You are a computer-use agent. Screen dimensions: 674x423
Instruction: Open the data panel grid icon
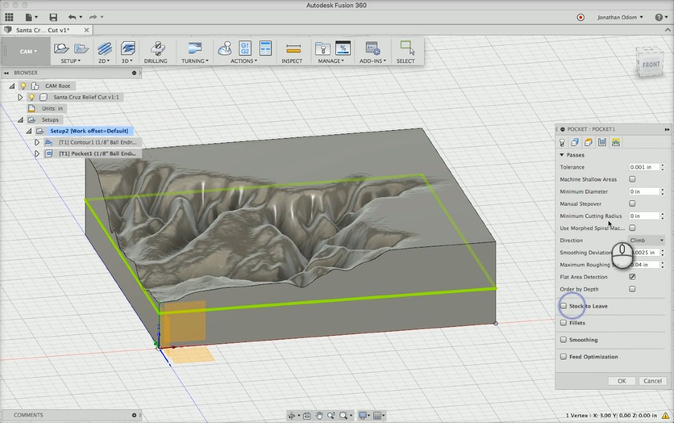pos(9,17)
